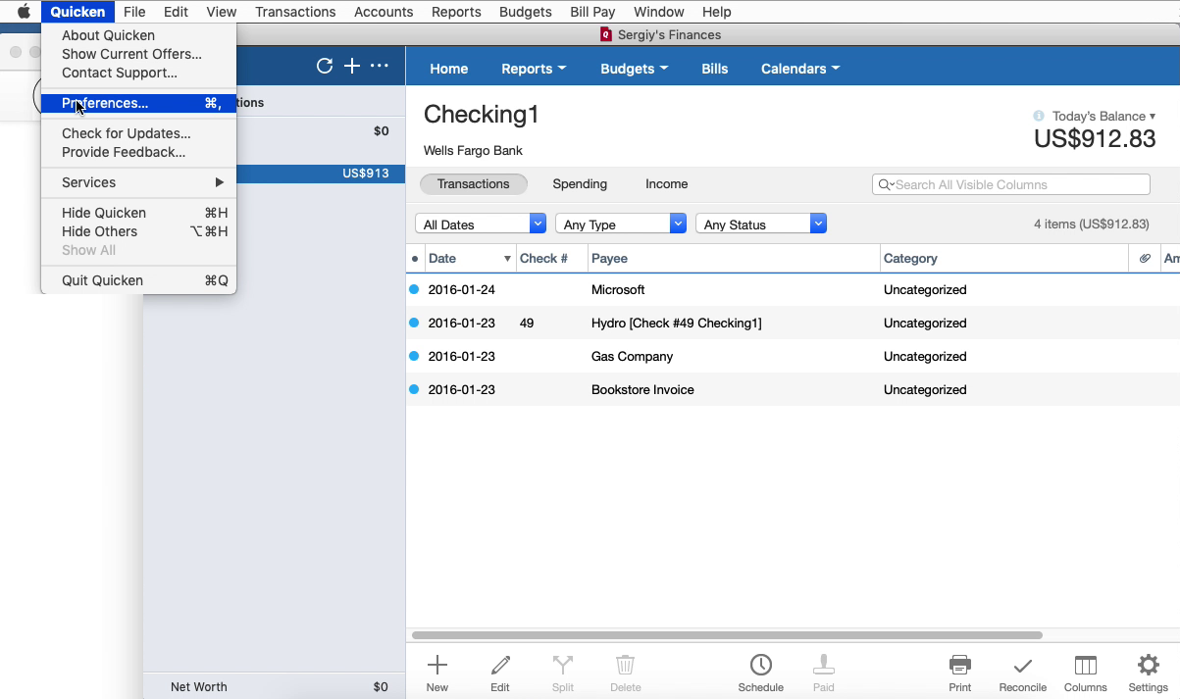Open the Any Type dropdown
The height and width of the screenshot is (699, 1180).
pyautogui.click(x=621, y=225)
